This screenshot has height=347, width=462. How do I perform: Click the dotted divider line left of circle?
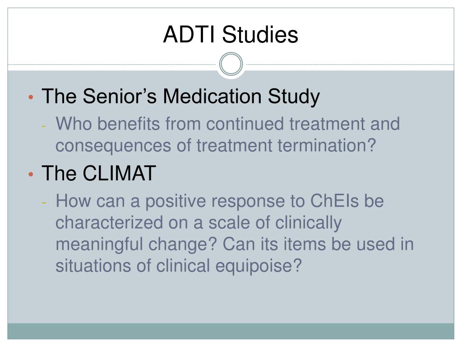point(113,64)
